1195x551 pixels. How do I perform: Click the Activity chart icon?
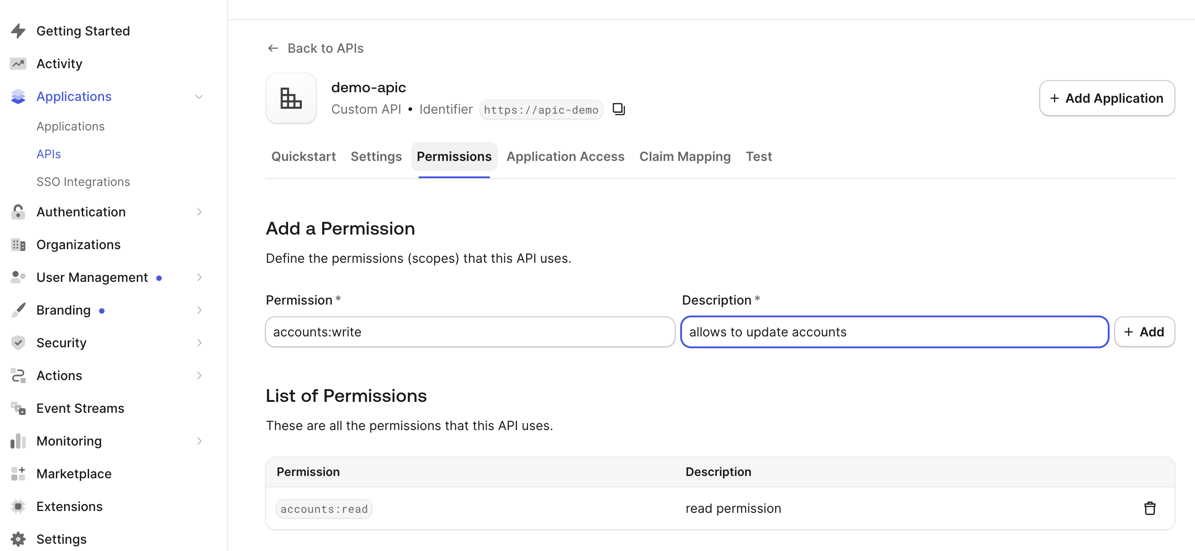pyautogui.click(x=18, y=64)
